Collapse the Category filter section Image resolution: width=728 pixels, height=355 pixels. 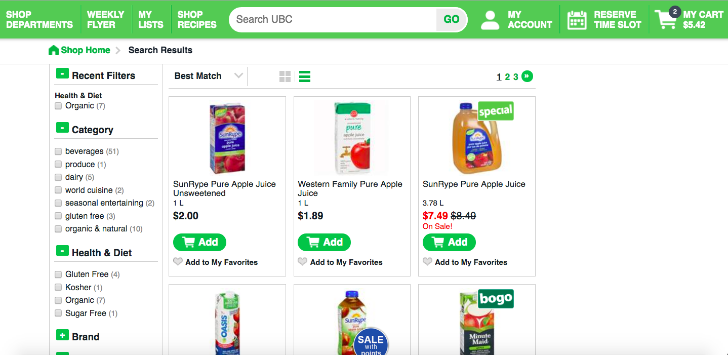pos(62,128)
